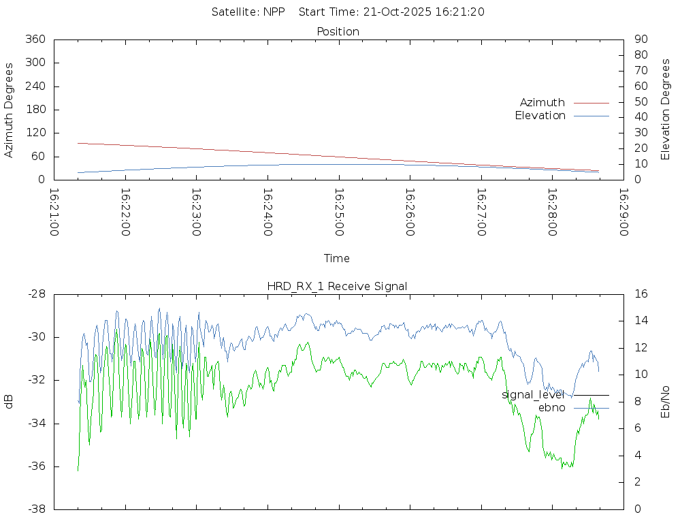Click the 16:21:00 time tick label

[x=54, y=212]
